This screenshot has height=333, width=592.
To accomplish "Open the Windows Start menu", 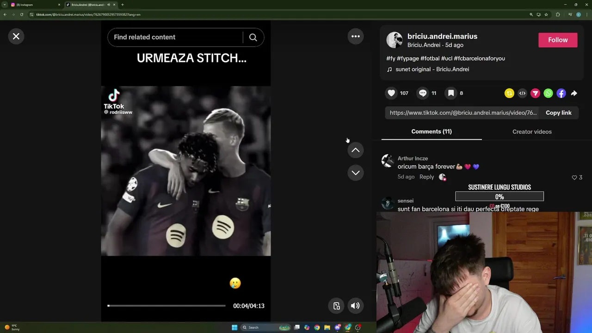I will (x=234, y=327).
